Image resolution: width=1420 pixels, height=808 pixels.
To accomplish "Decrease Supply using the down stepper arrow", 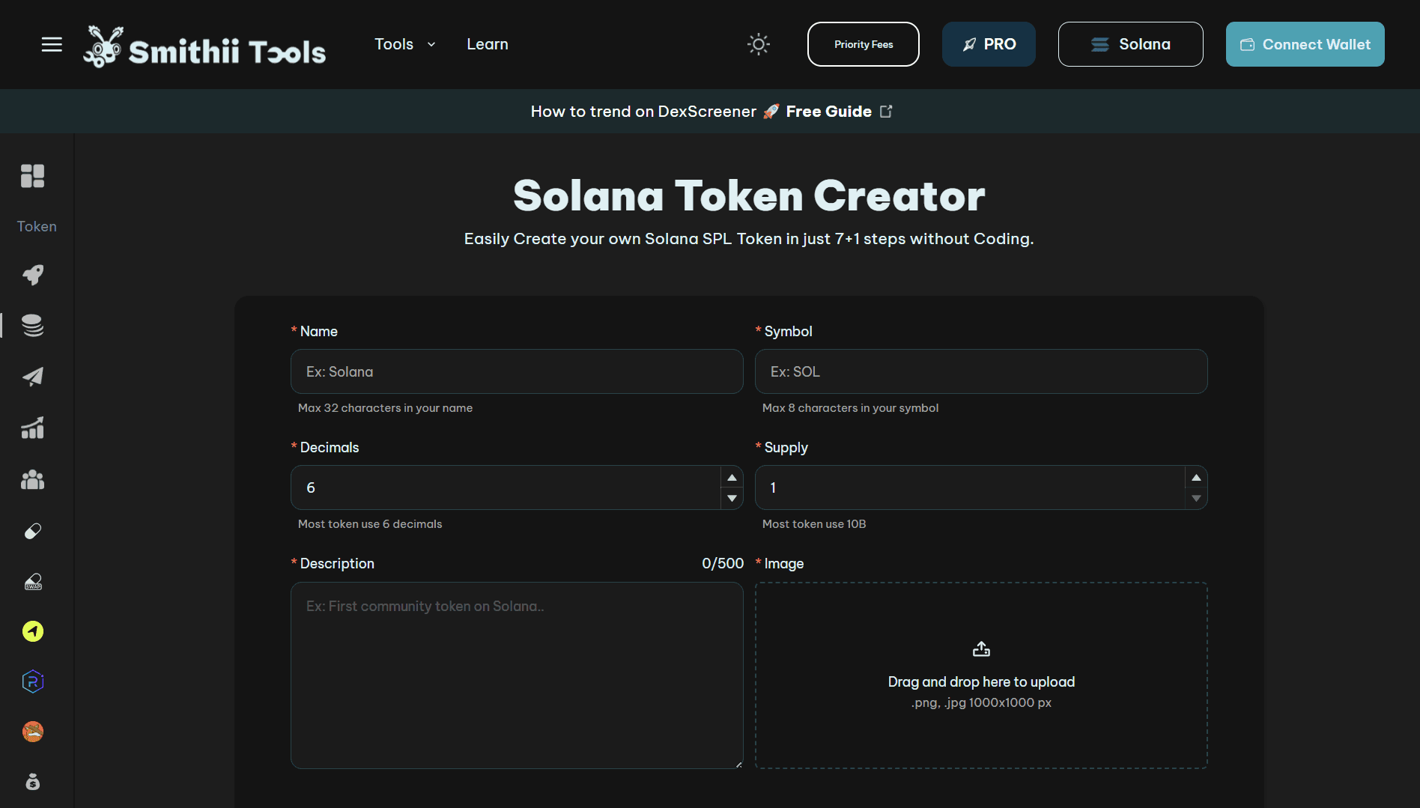I will pyautogui.click(x=1196, y=497).
